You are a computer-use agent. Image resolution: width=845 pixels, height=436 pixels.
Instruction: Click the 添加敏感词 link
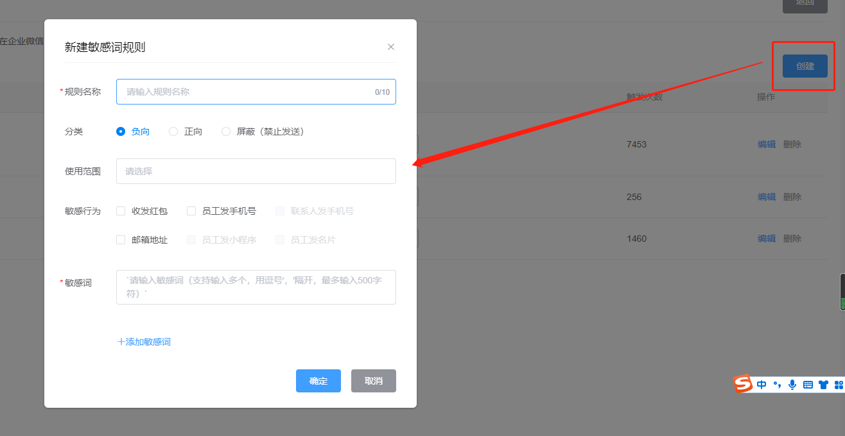click(x=144, y=342)
